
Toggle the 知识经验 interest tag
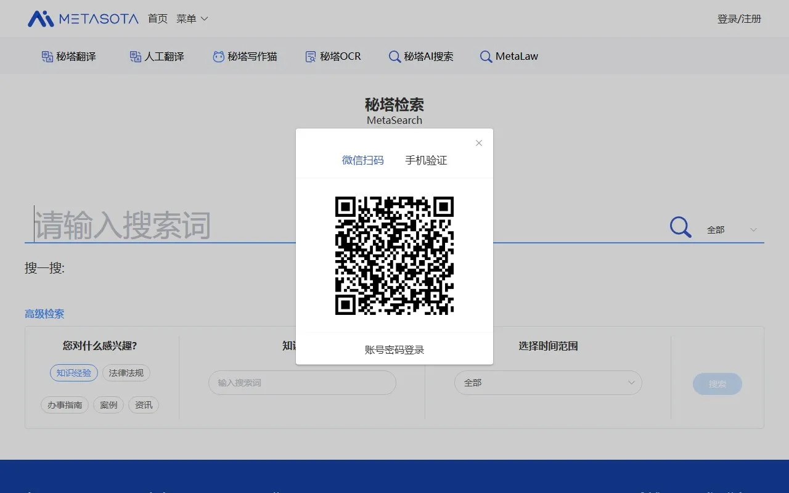(x=73, y=373)
